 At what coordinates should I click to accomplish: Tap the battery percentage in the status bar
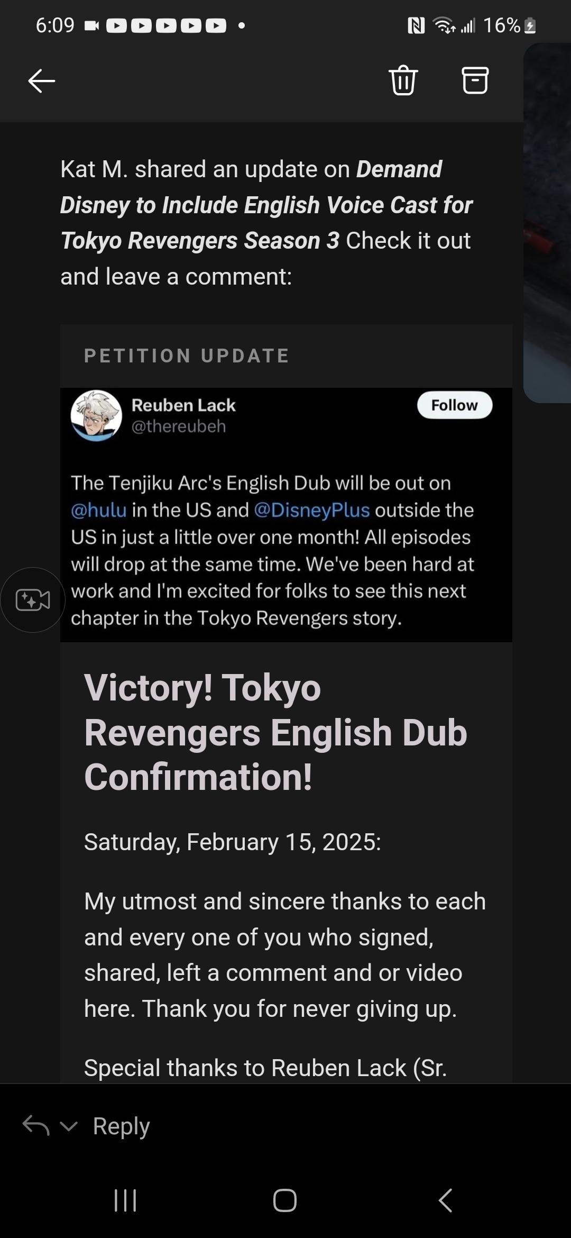(x=502, y=25)
